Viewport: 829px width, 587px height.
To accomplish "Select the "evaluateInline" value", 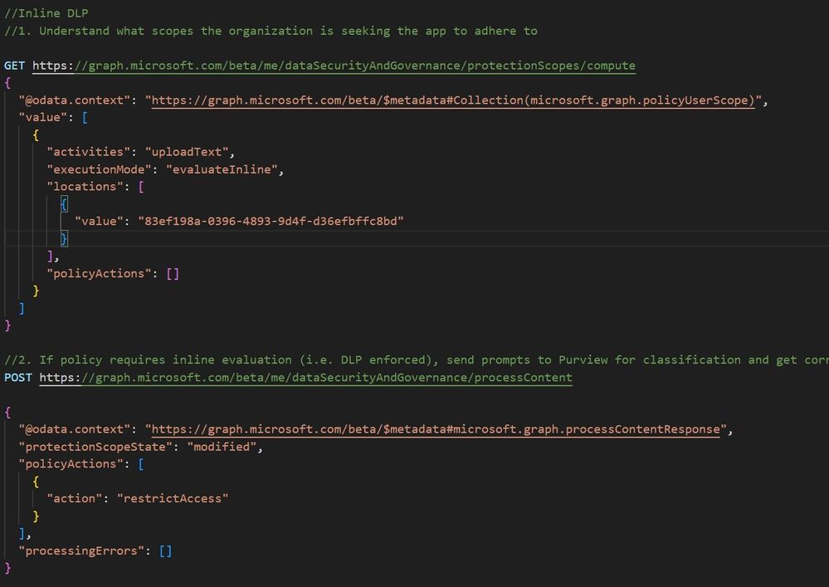I will (222, 169).
